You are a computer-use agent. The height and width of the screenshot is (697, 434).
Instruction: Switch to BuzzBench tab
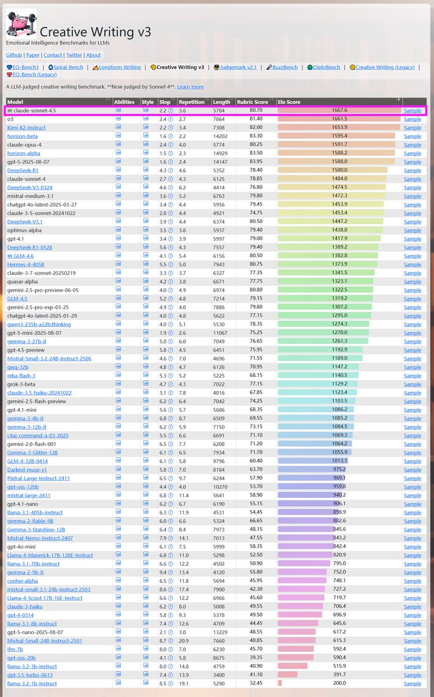[x=282, y=67]
